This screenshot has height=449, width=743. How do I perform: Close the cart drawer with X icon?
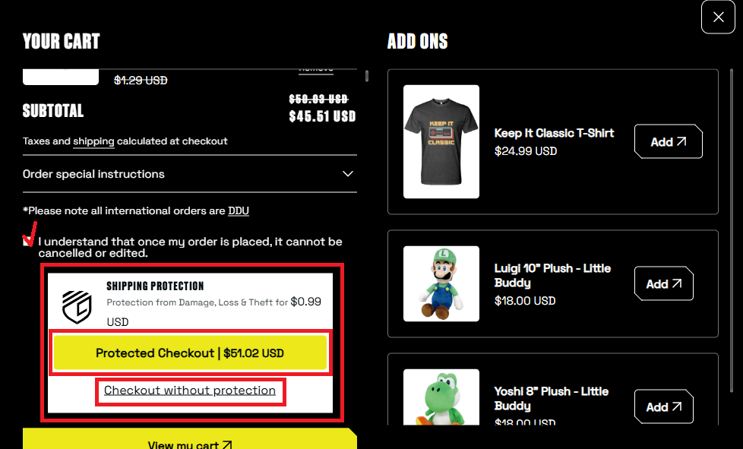coord(718,17)
